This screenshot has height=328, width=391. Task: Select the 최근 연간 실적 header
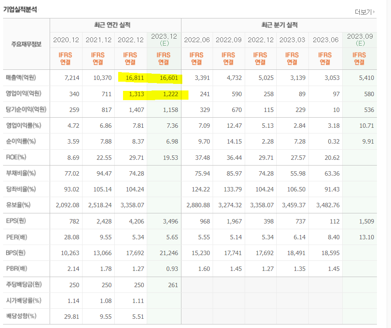pos(112,25)
